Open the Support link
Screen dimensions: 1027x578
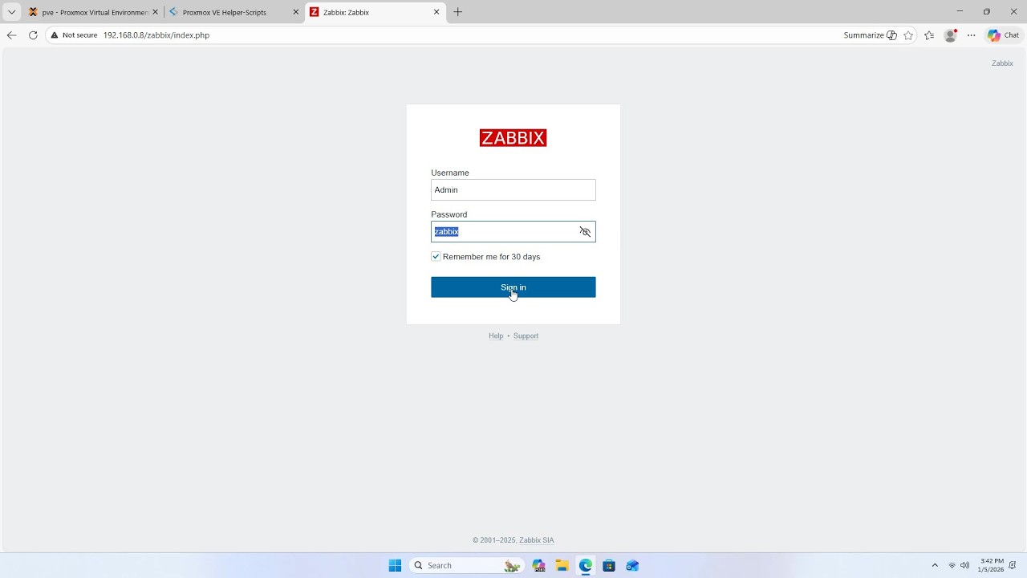[526, 336]
